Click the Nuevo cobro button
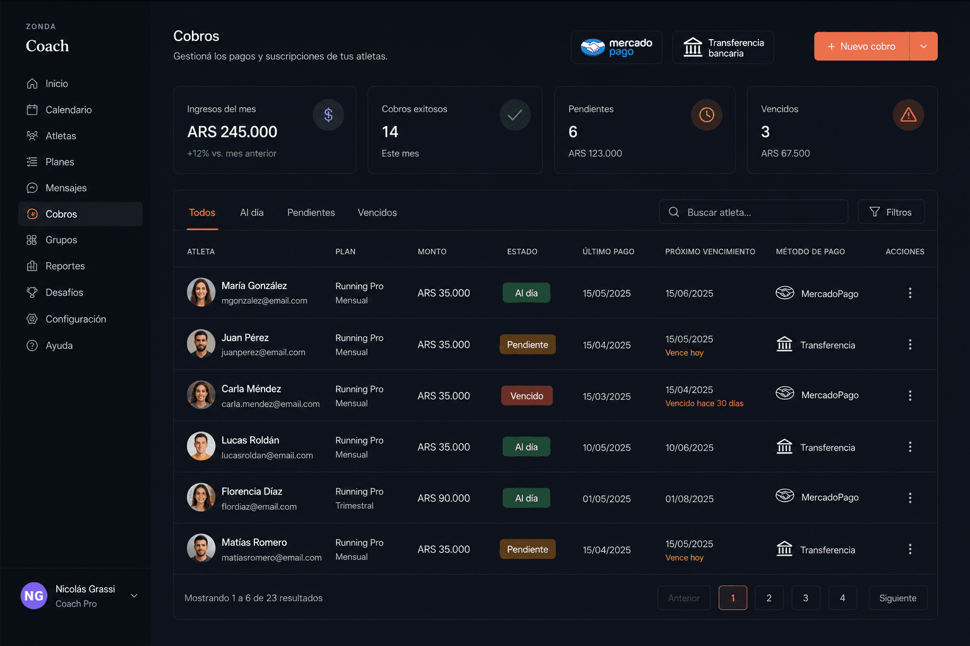This screenshot has width=970, height=646. pos(862,47)
